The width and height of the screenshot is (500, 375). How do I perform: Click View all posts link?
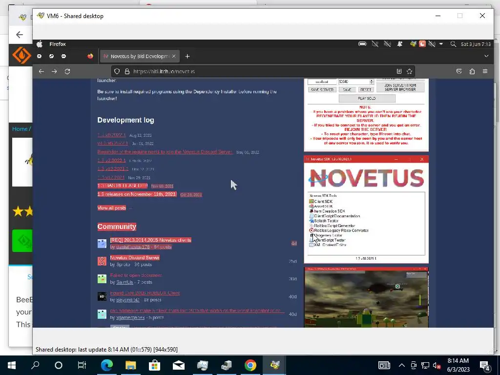click(112, 208)
